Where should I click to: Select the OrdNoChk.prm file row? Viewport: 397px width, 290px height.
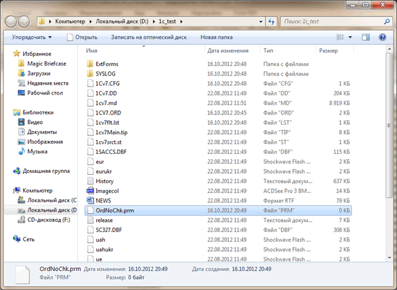pos(218,211)
